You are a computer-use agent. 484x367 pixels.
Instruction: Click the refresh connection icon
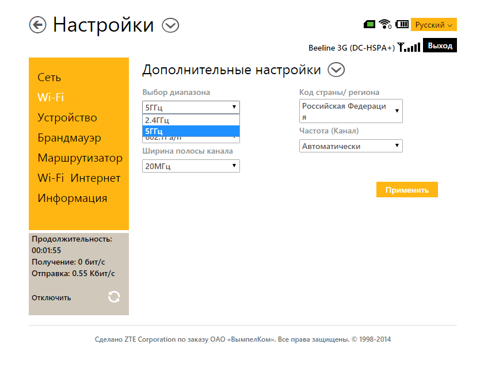point(114,297)
